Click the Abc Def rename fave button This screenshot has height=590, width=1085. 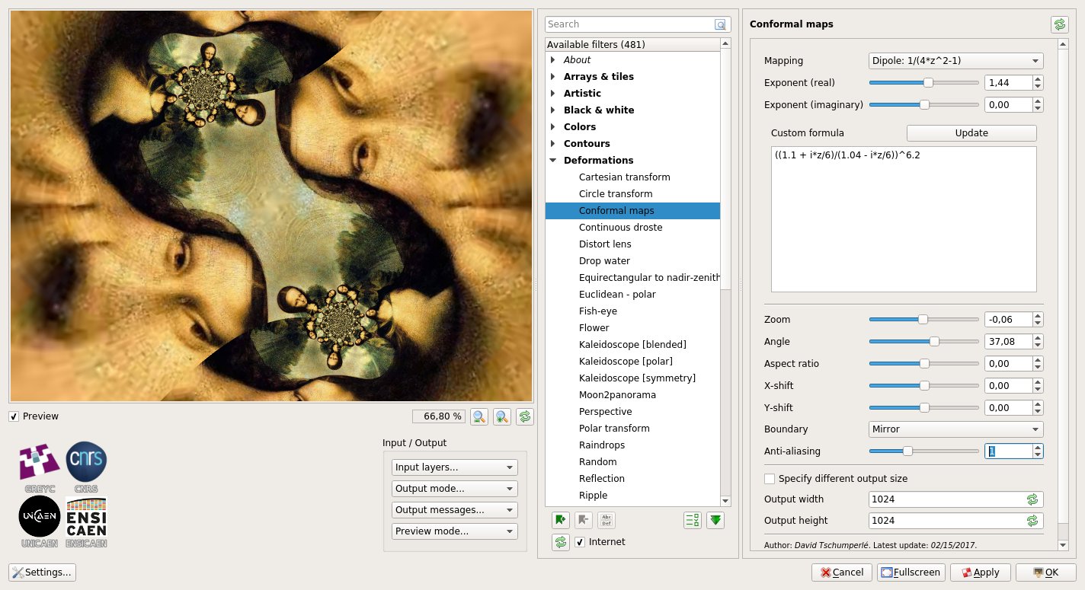(x=607, y=520)
